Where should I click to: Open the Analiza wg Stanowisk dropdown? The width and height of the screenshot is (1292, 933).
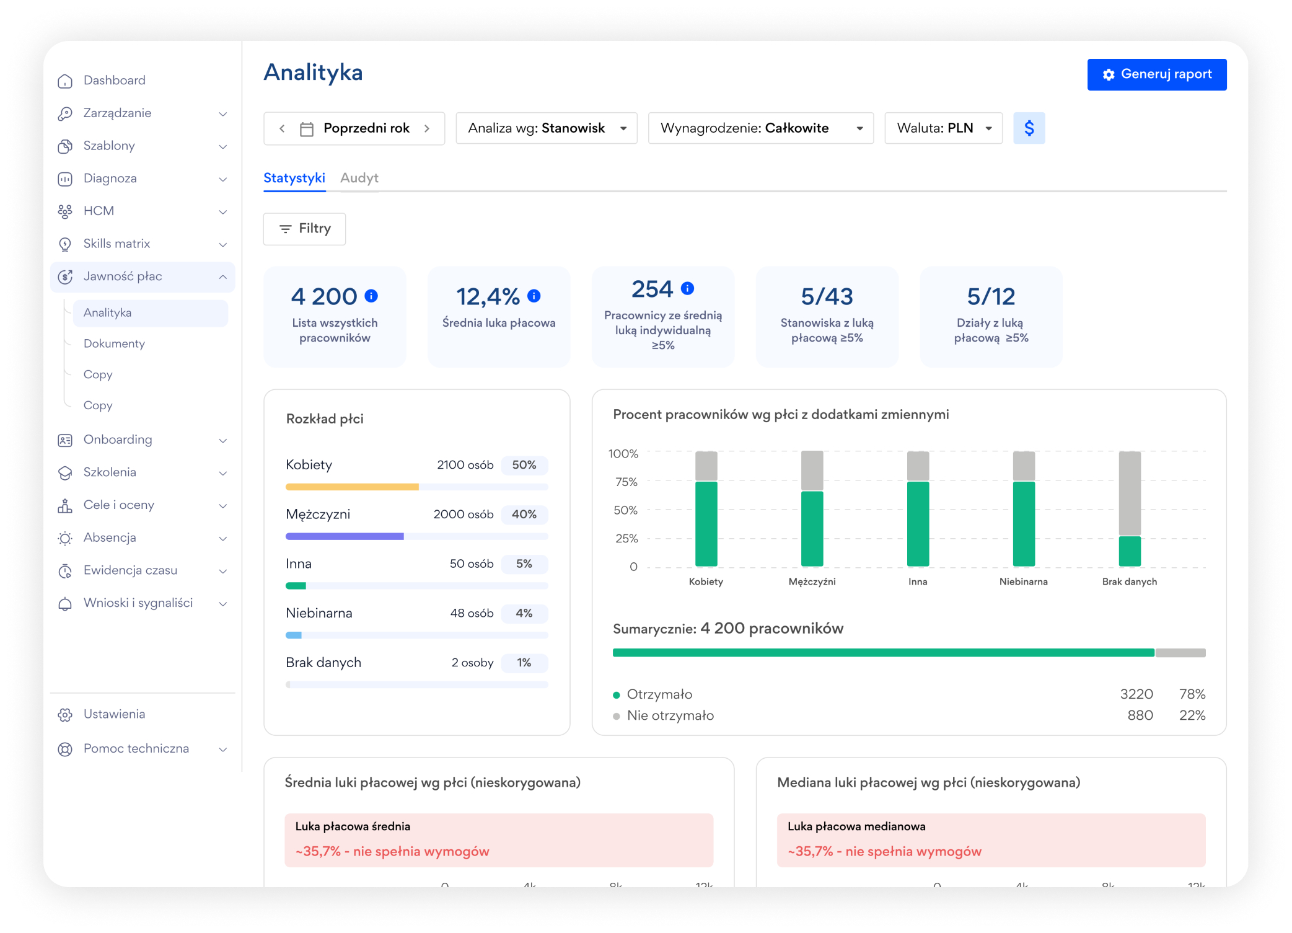click(546, 128)
